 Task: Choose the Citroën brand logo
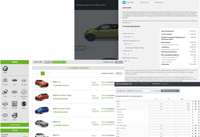[x=5, y=81]
